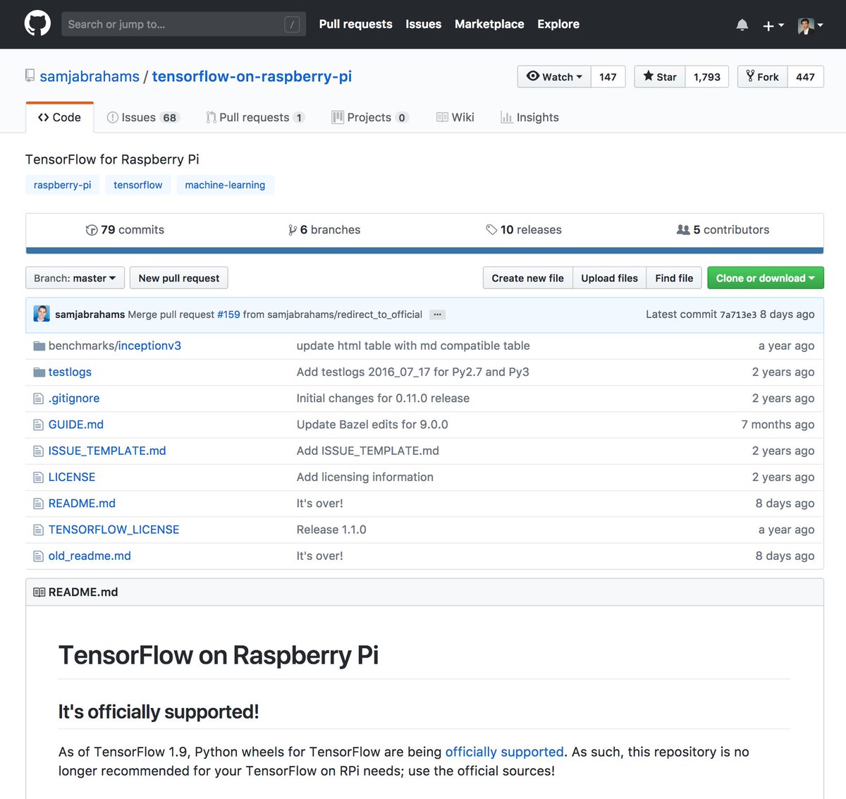
Task: Go to Explore
Action: [x=558, y=24]
